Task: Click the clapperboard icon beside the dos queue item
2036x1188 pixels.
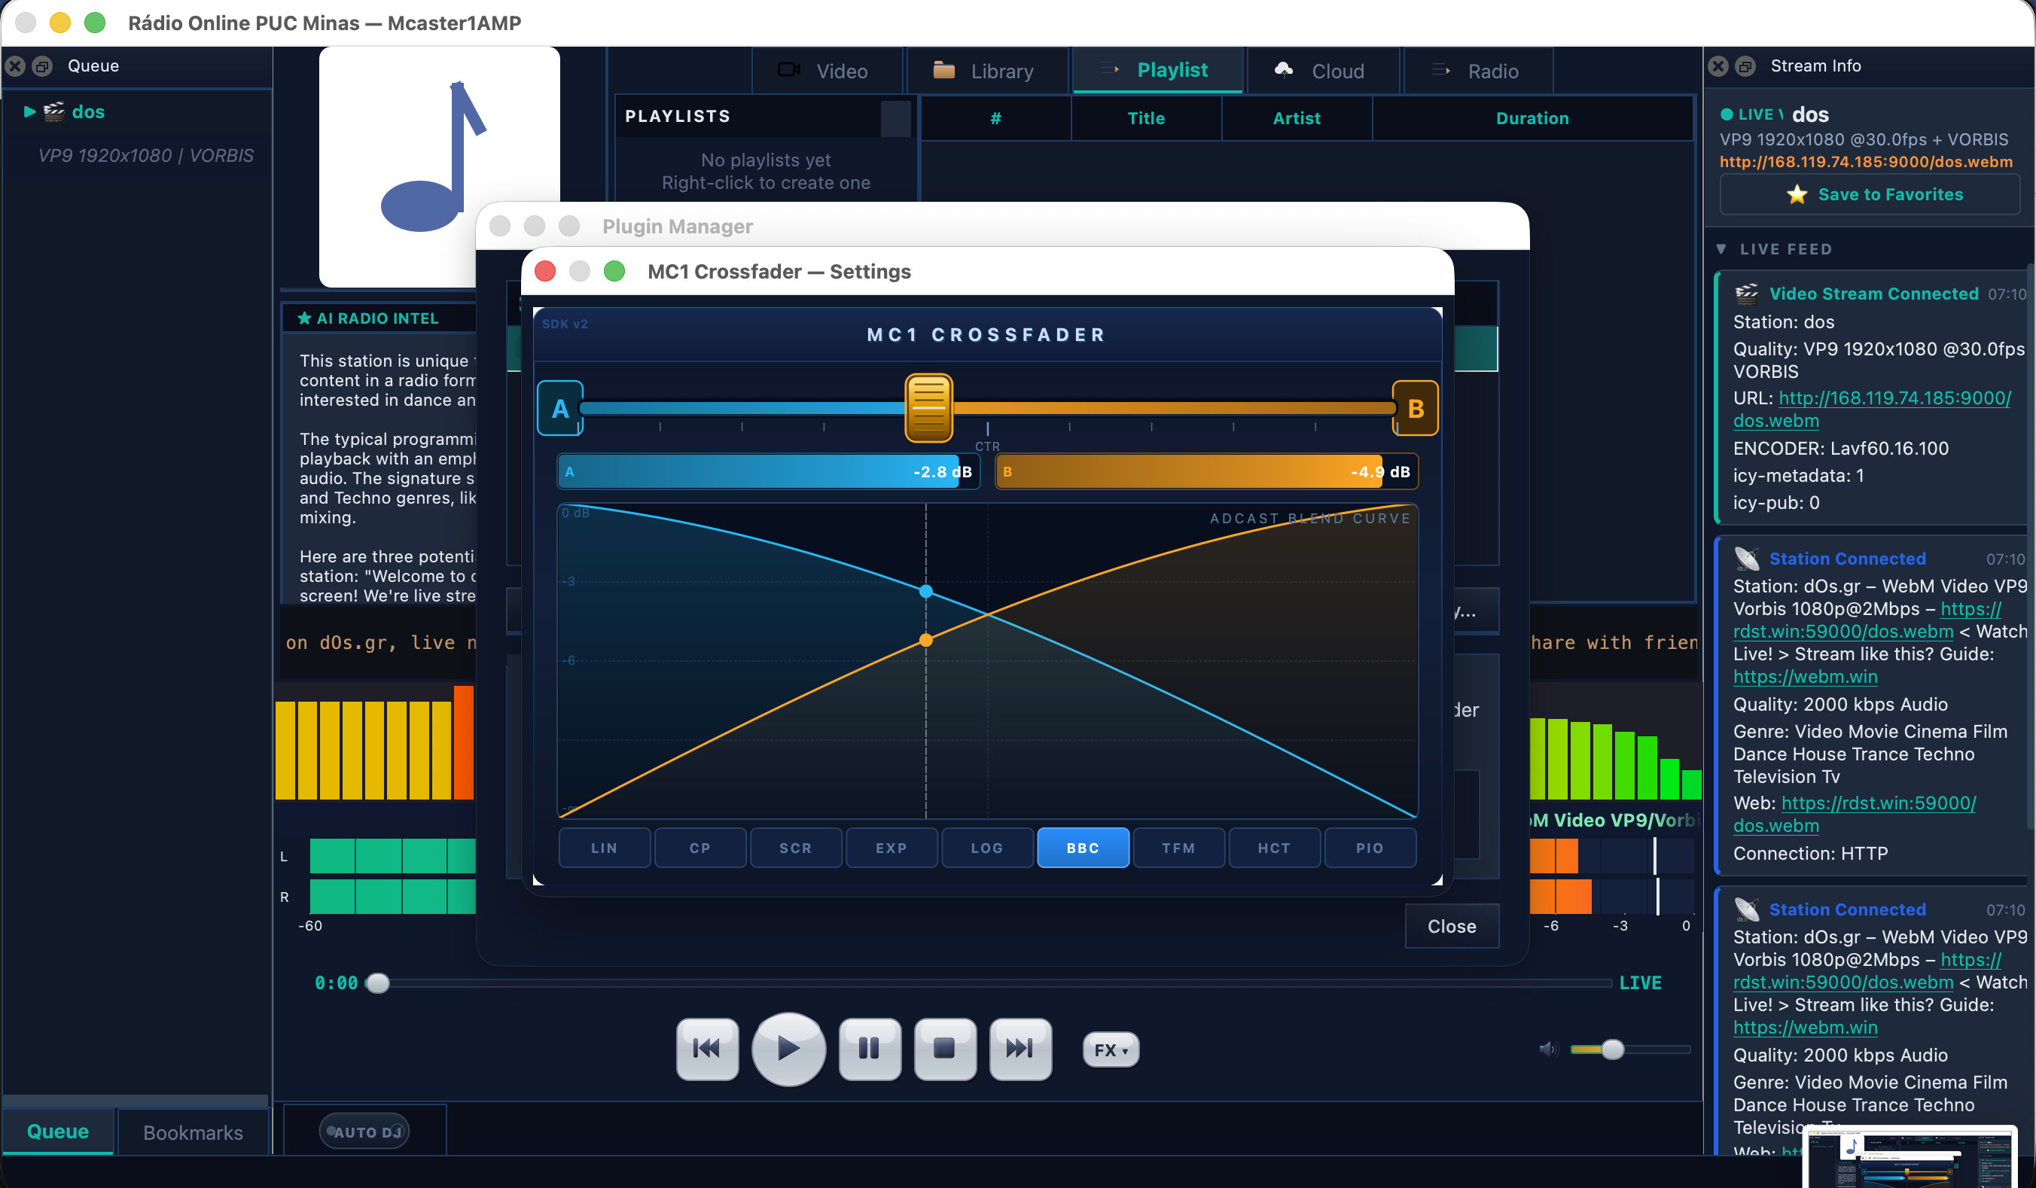Action: pyautogui.click(x=53, y=112)
